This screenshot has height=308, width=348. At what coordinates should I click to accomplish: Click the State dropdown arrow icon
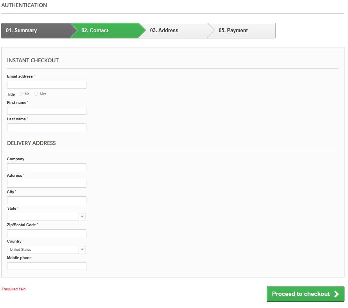82,217
